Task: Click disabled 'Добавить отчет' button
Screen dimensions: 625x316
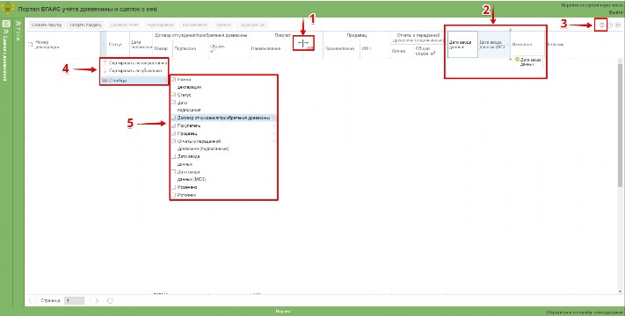Action: pos(124,25)
